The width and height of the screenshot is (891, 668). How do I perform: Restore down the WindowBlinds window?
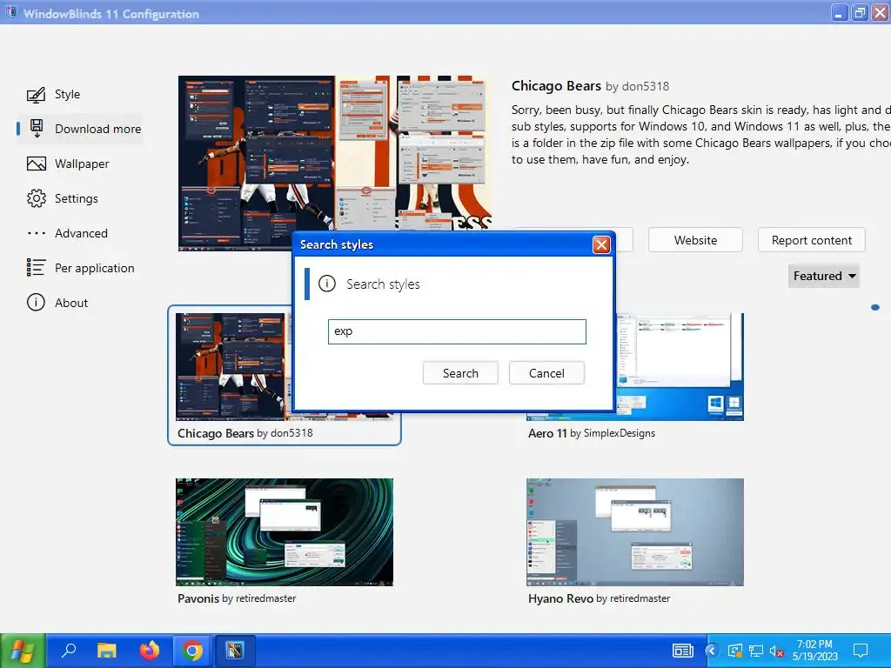pos(860,12)
